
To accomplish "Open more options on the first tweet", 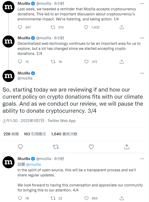I will tap(142, 4).
